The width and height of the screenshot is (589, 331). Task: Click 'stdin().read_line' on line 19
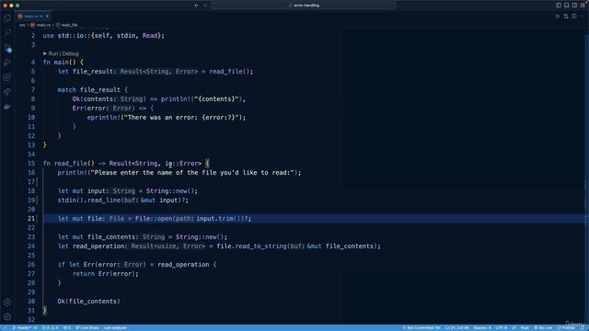(x=88, y=200)
